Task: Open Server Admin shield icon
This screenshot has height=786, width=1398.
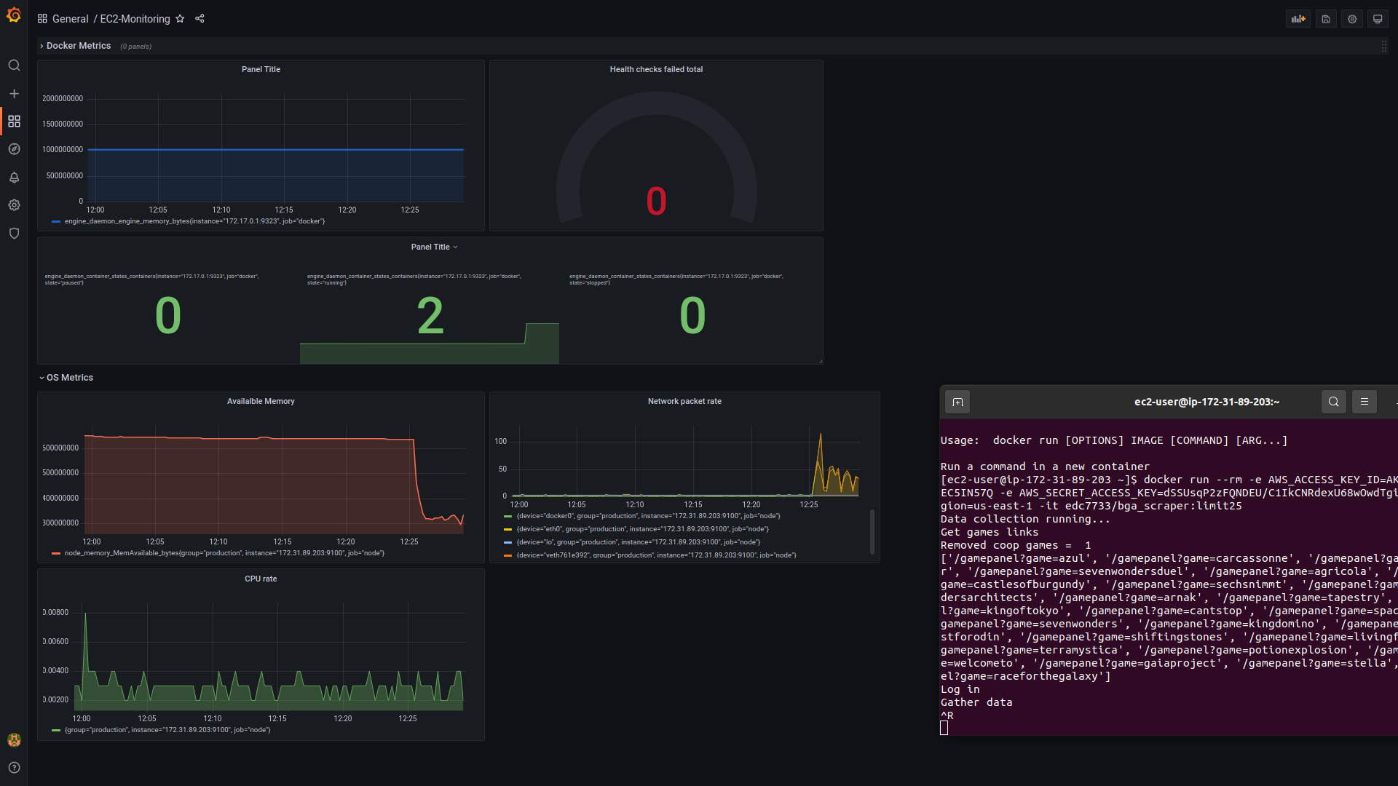Action: tap(14, 234)
